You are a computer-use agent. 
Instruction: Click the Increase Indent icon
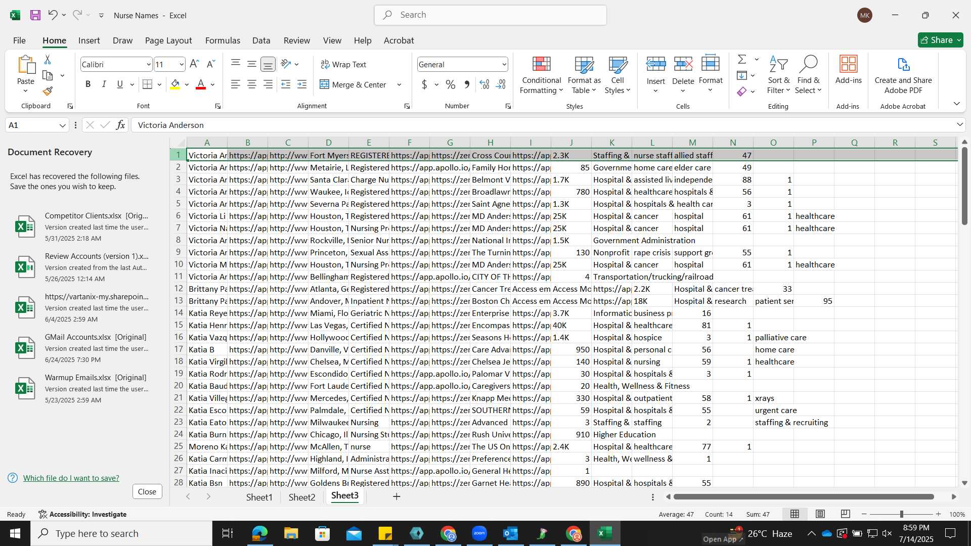tap(302, 84)
